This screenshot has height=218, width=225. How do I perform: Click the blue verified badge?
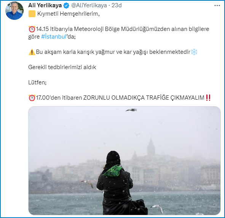point(66,6)
